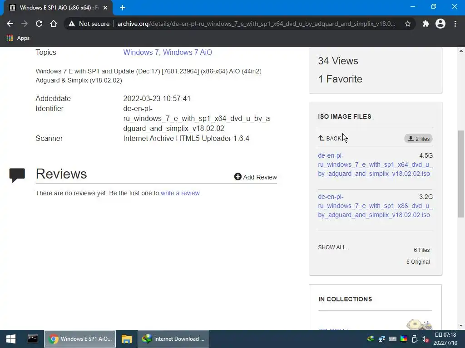Open Chrome three-dot menu
465x348 pixels.
point(455,24)
